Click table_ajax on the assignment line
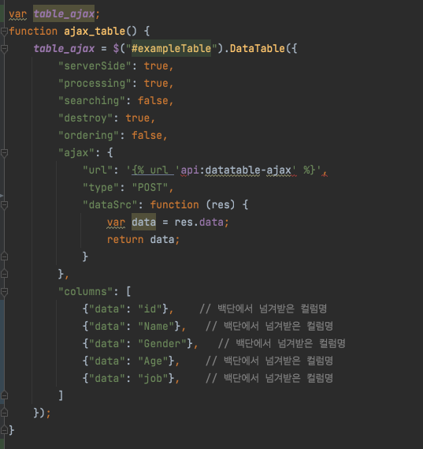This screenshot has height=449, width=423. pos(64,48)
